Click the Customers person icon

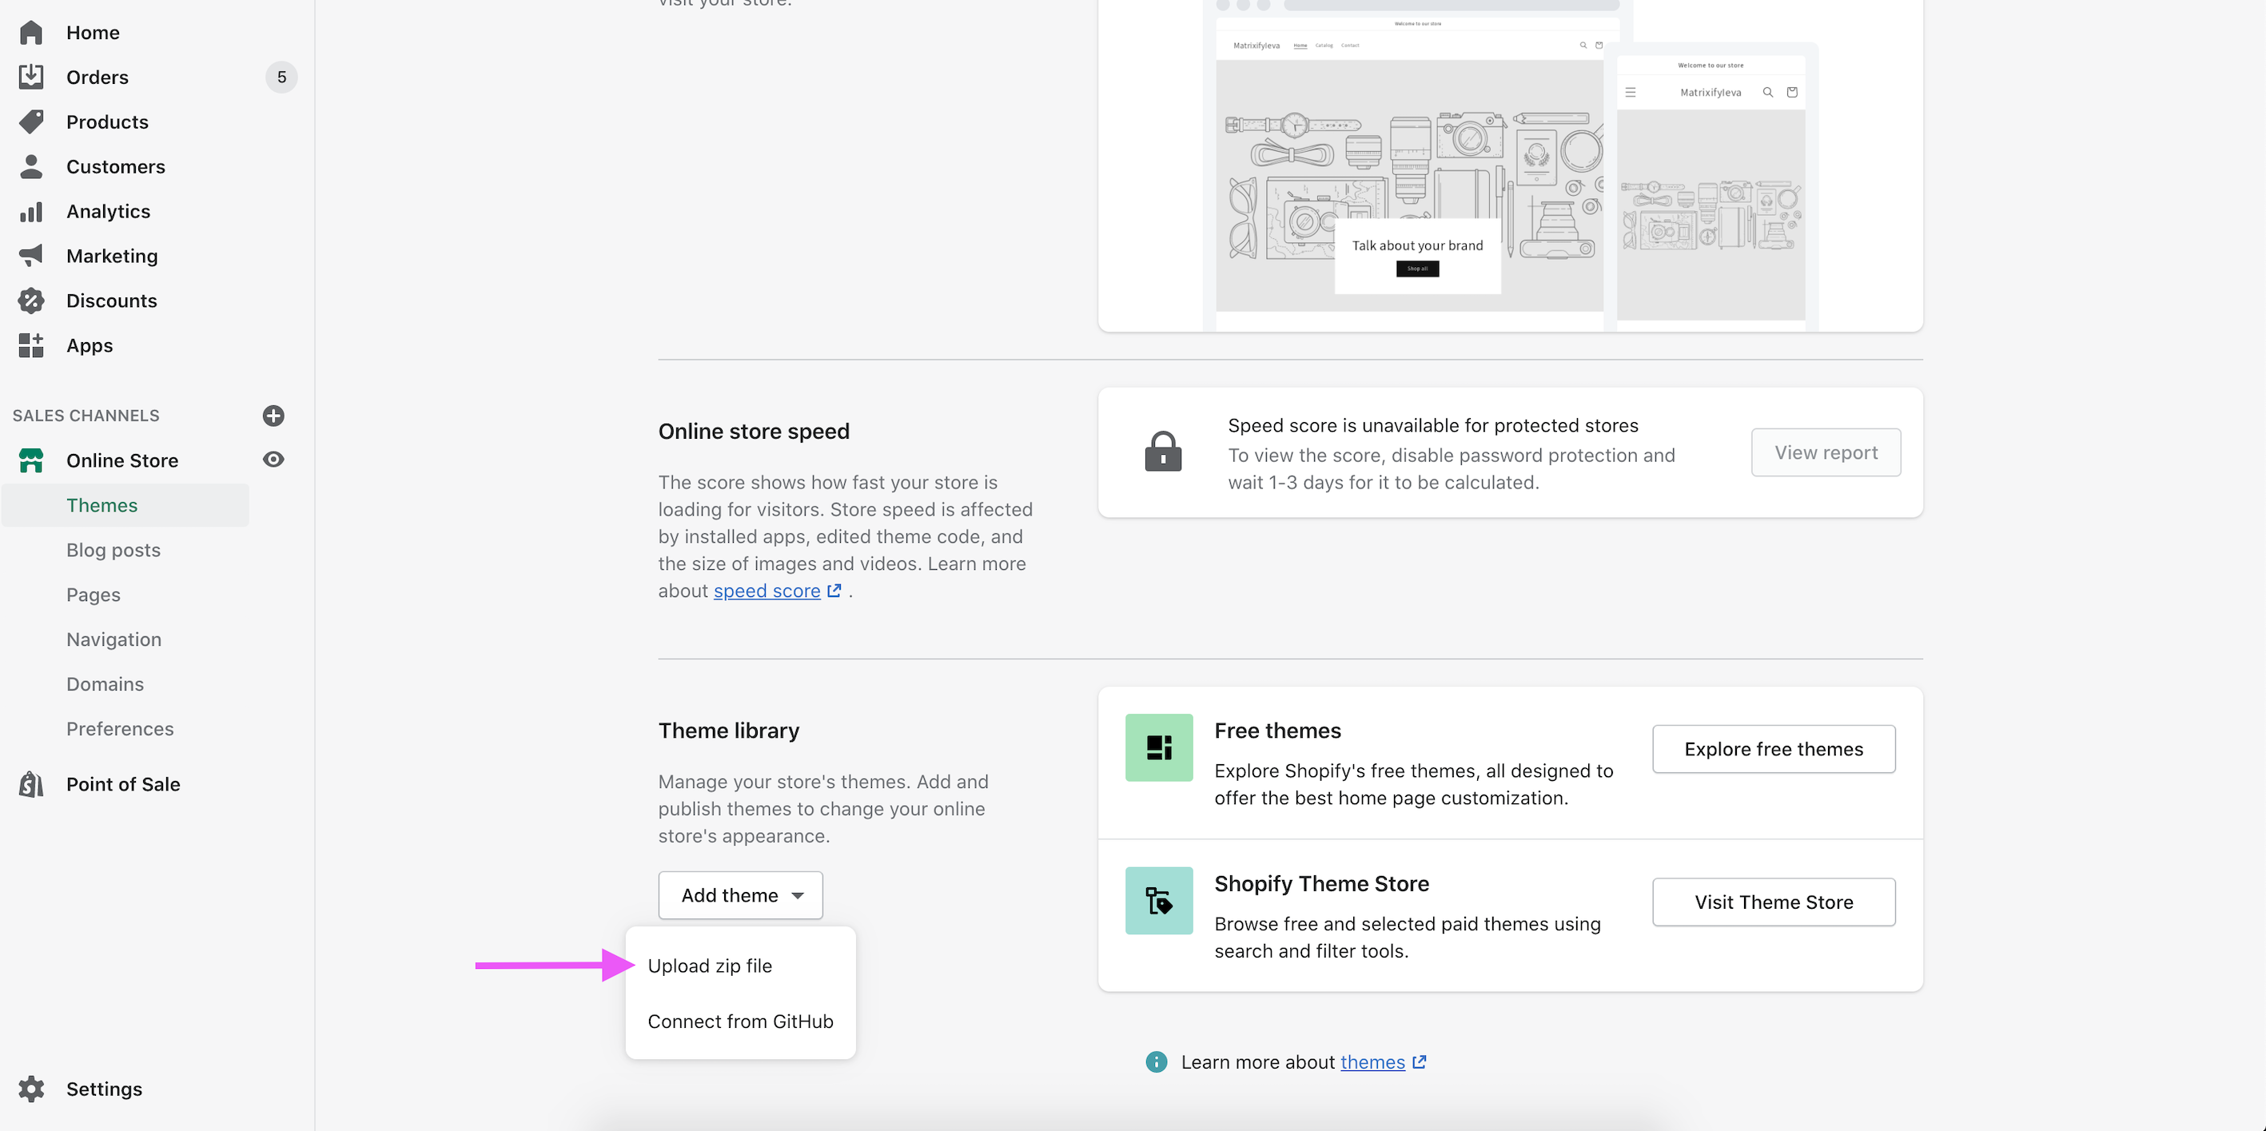31,167
